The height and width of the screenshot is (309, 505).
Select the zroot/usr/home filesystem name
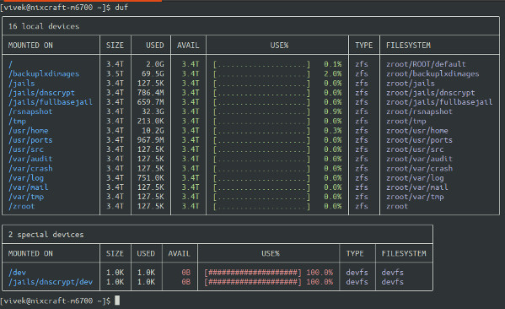pos(417,131)
